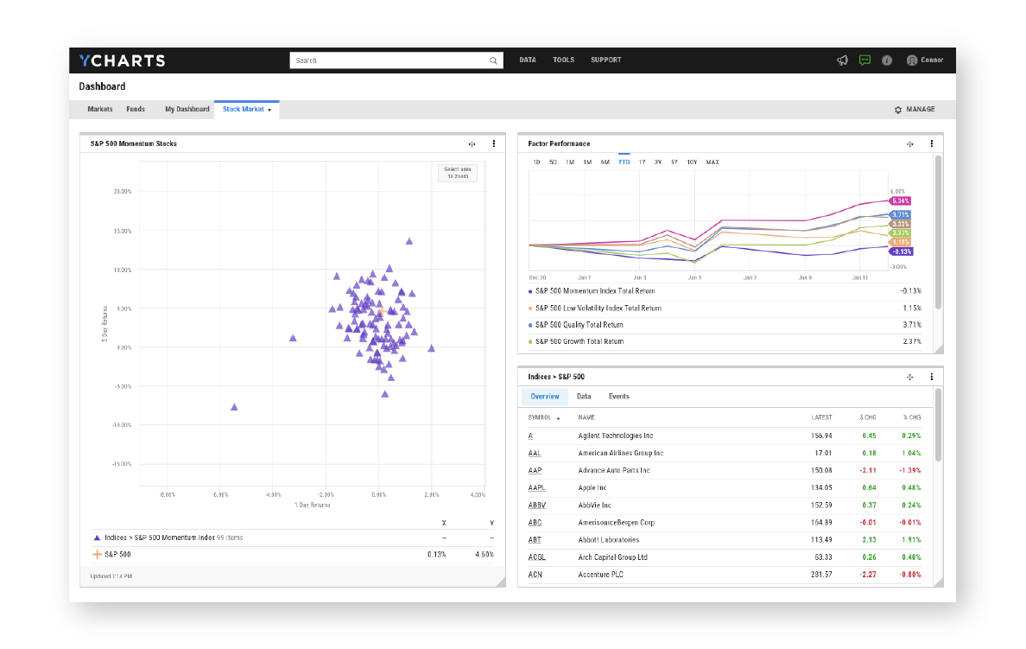Switch to the Markets tab

tap(100, 110)
